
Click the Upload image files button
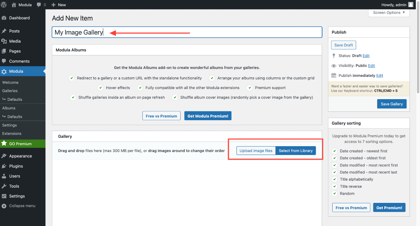[256, 151]
